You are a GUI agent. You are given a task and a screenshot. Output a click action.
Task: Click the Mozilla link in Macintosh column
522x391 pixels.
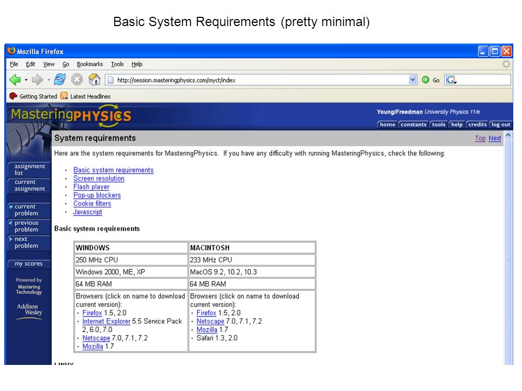coord(207,330)
